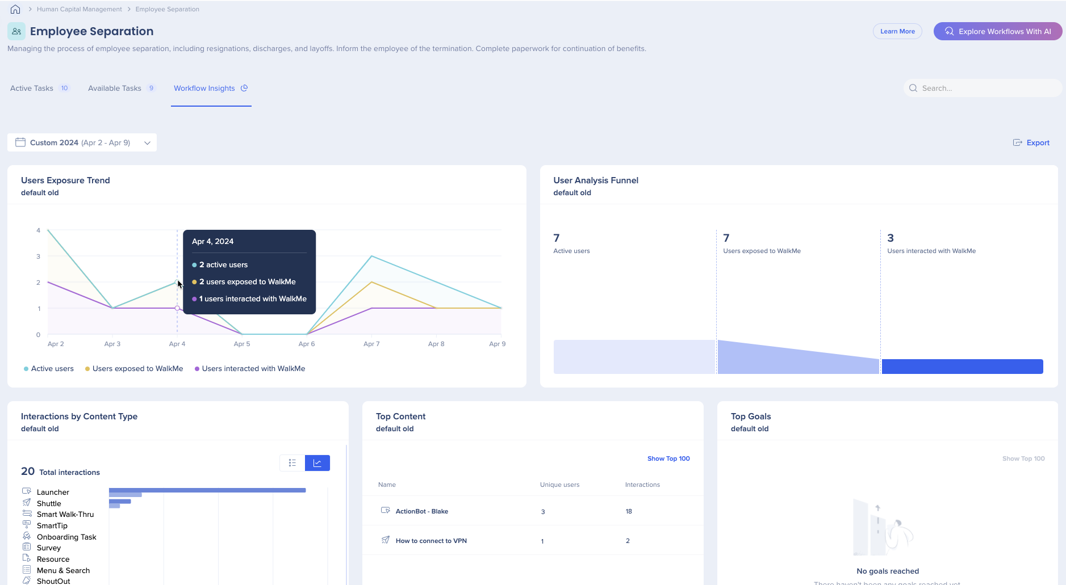The height and width of the screenshot is (585, 1066).
Task: Click Show Top 100 in Top Content
Action: tap(668, 458)
